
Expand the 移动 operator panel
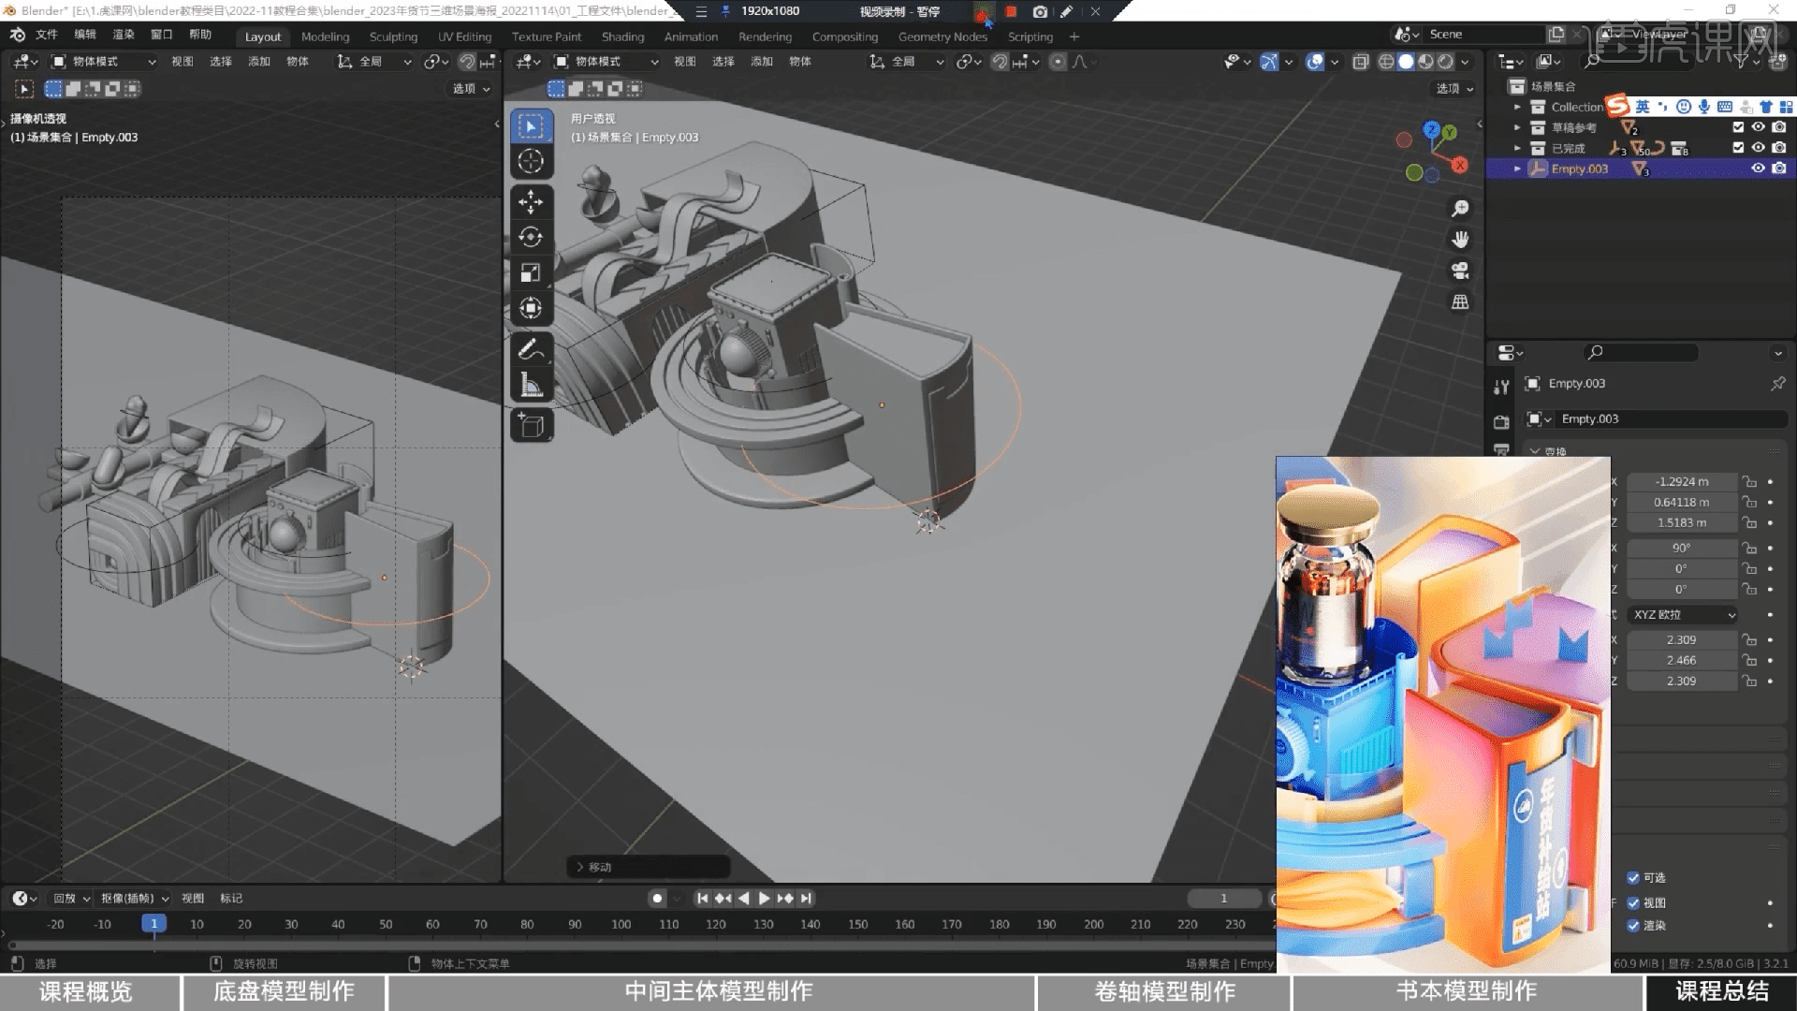pyautogui.click(x=648, y=867)
